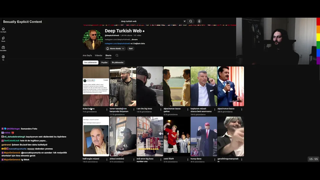Open the instagram.com/deepturkishweb blue link
Screen dimensions: 320x180
(117, 43)
